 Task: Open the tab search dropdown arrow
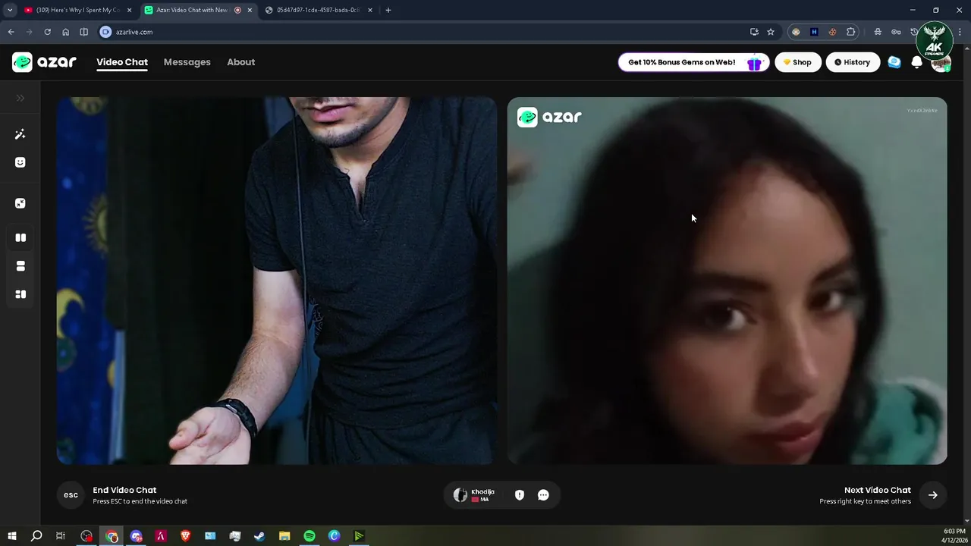[x=10, y=10]
